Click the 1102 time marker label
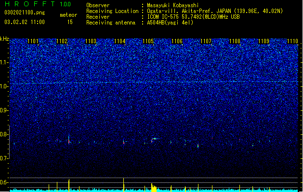This screenshot has height=192, width=303. (62, 41)
